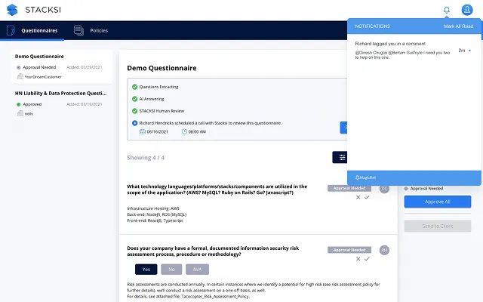Reject the technology languages answer
This screenshot has width=483, height=302.
tap(358, 198)
